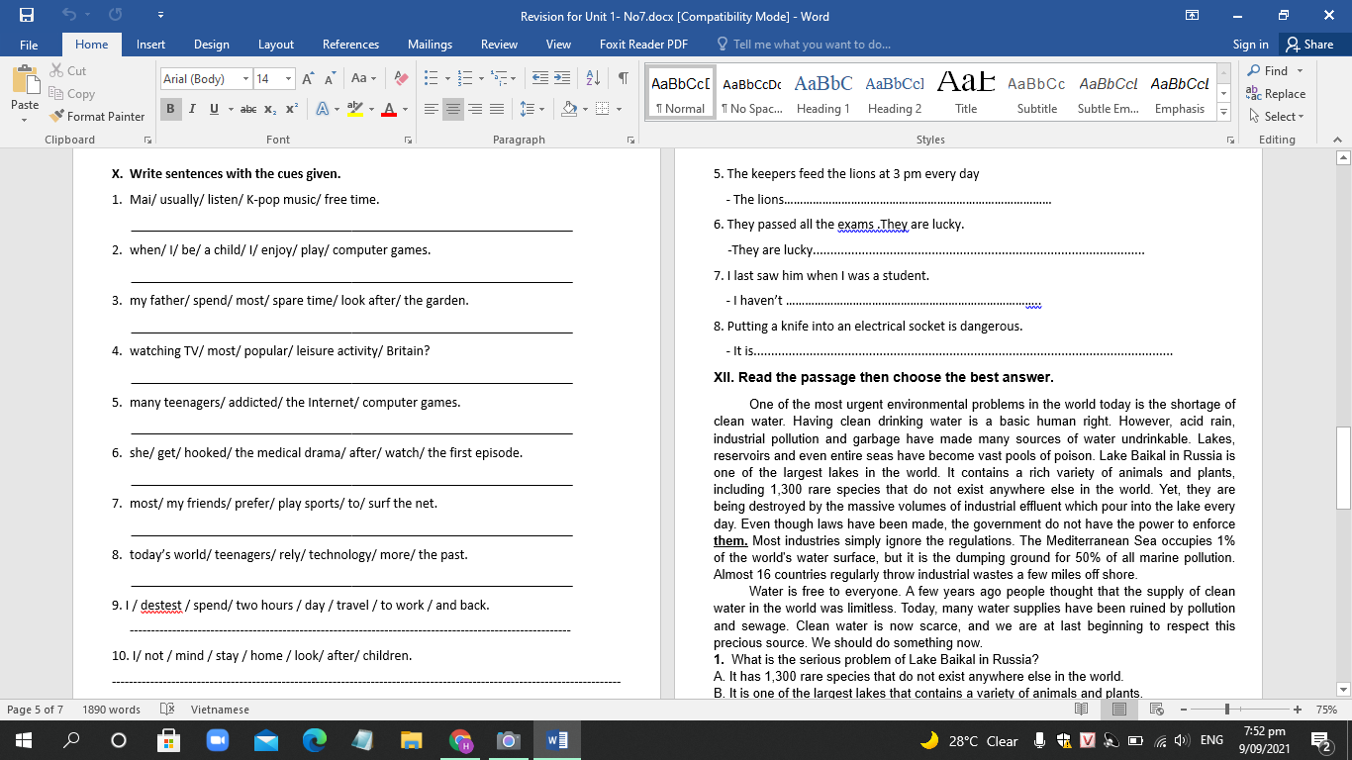Apply strikethrough formatting
1352x760 pixels.
(248, 109)
